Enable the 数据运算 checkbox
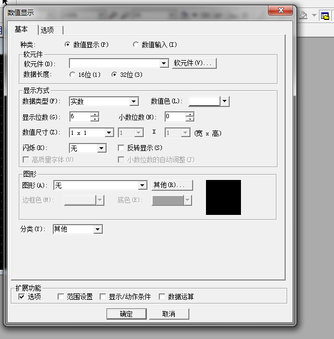 (162, 297)
